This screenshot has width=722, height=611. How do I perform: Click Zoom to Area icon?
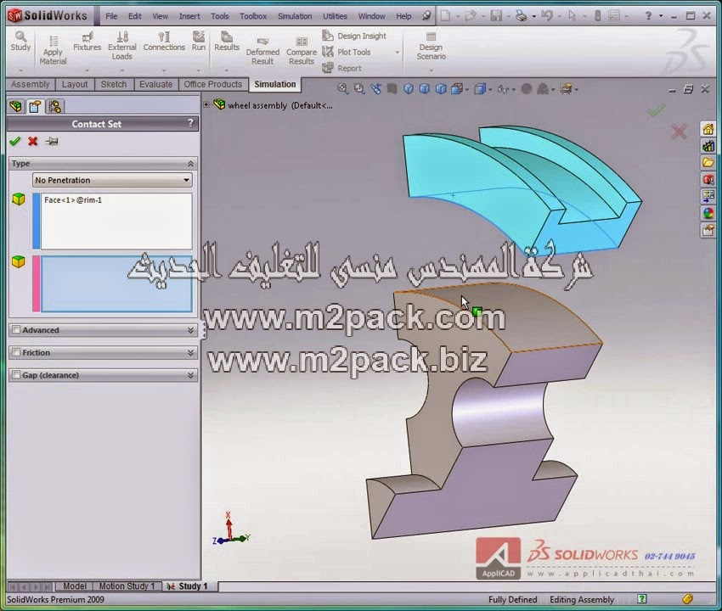coord(359,89)
